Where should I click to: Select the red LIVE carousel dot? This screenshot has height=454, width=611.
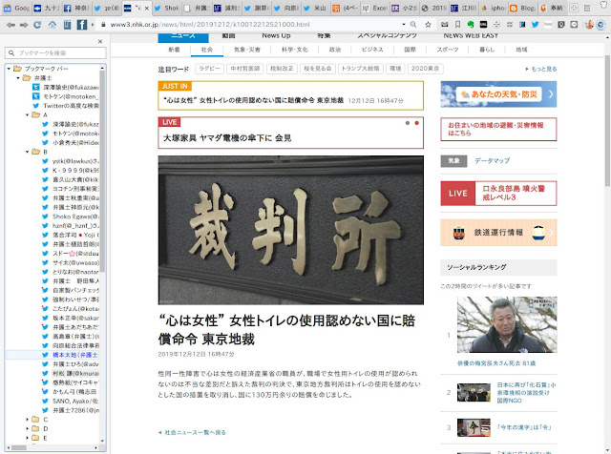coord(416,123)
